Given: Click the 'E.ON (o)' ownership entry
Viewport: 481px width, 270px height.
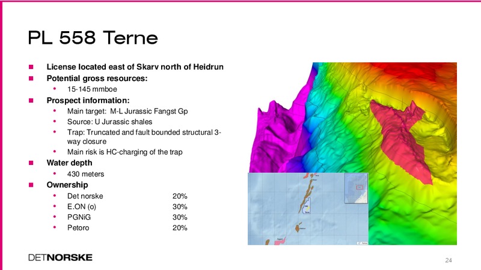Looking at the screenshot, I should (82, 206).
